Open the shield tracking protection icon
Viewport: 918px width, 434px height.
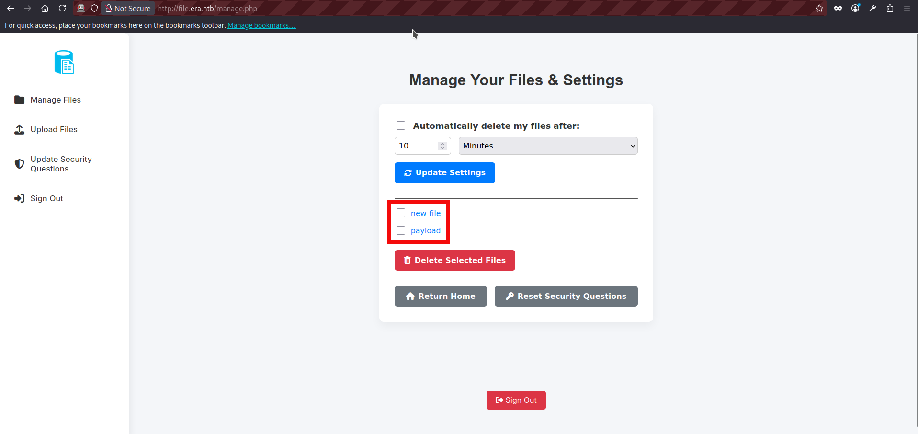pyautogui.click(x=94, y=8)
